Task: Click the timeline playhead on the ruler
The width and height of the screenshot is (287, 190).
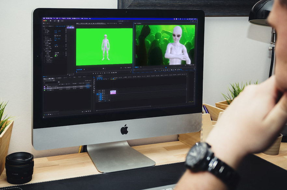Action: (113, 78)
